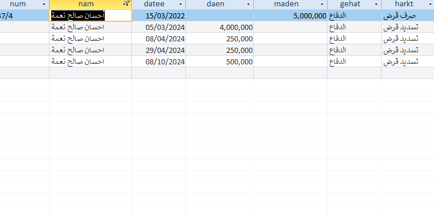This screenshot has height=215, width=434.
Task: Open the num column dropdown arrow
Action: coord(44,5)
